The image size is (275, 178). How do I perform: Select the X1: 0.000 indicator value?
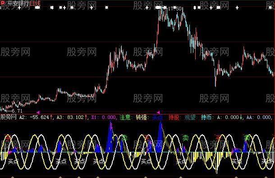pyautogui.click(x=104, y=117)
